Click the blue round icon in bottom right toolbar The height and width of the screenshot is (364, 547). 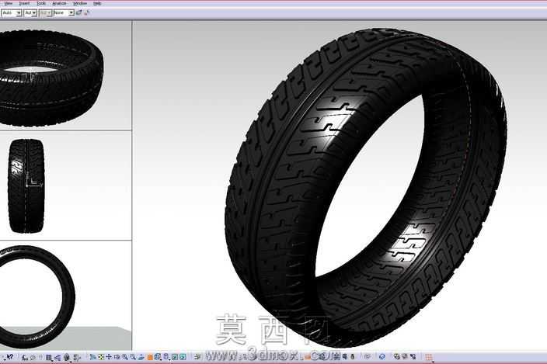point(382,357)
